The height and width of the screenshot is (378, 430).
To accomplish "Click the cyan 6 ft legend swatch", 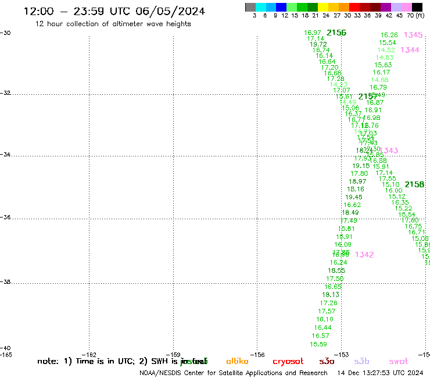I will click(x=261, y=8).
